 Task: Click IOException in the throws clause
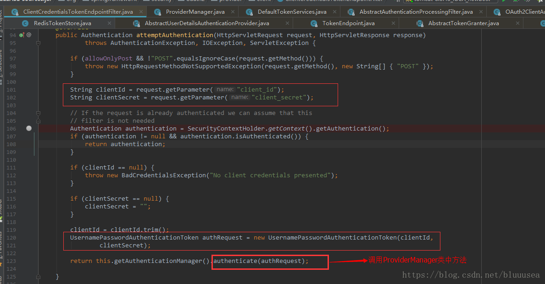tap(222, 43)
